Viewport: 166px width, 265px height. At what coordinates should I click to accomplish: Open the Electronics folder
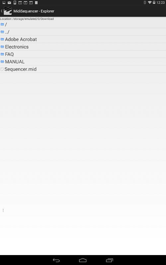click(x=83, y=47)
